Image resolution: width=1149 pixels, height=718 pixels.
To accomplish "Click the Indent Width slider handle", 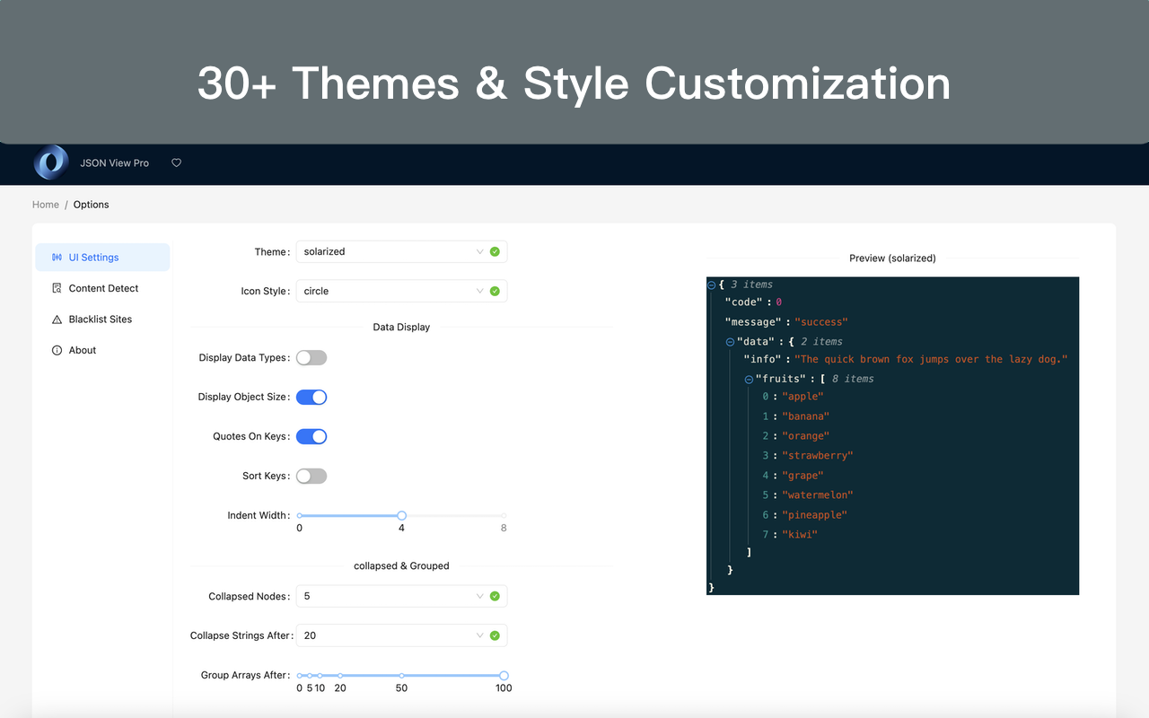I will click(x=401, y=515).
